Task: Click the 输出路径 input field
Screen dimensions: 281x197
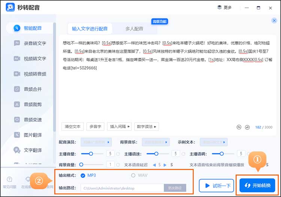Action: [122, 188]
